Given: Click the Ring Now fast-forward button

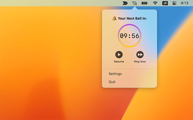Looking at the screenshot, I should pyautogui.click(x=140, y=55).
